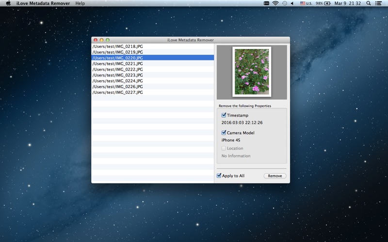Click the No Information location text
The image size is (388, 242).
236,156
